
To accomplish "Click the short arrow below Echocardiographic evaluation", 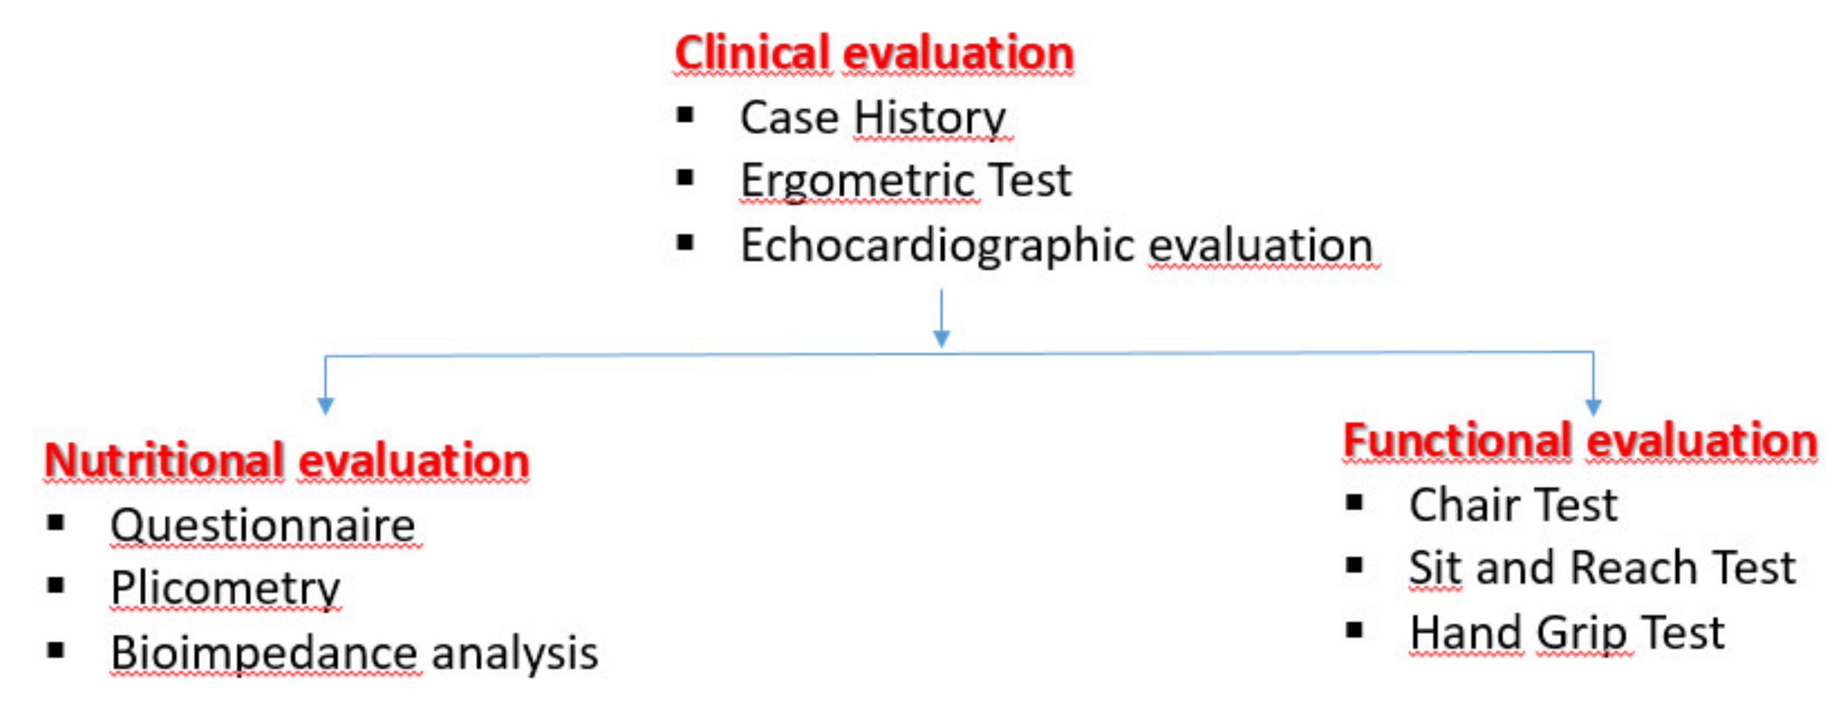I will [x=941, y=319].
